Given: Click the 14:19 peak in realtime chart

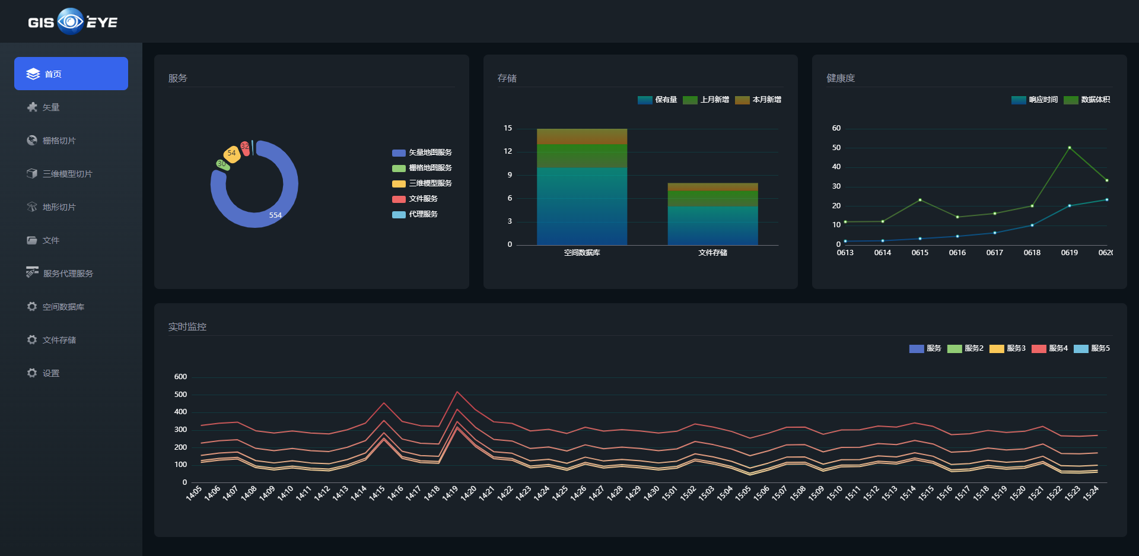Looking at the screenshot, I should coord(457,392).
